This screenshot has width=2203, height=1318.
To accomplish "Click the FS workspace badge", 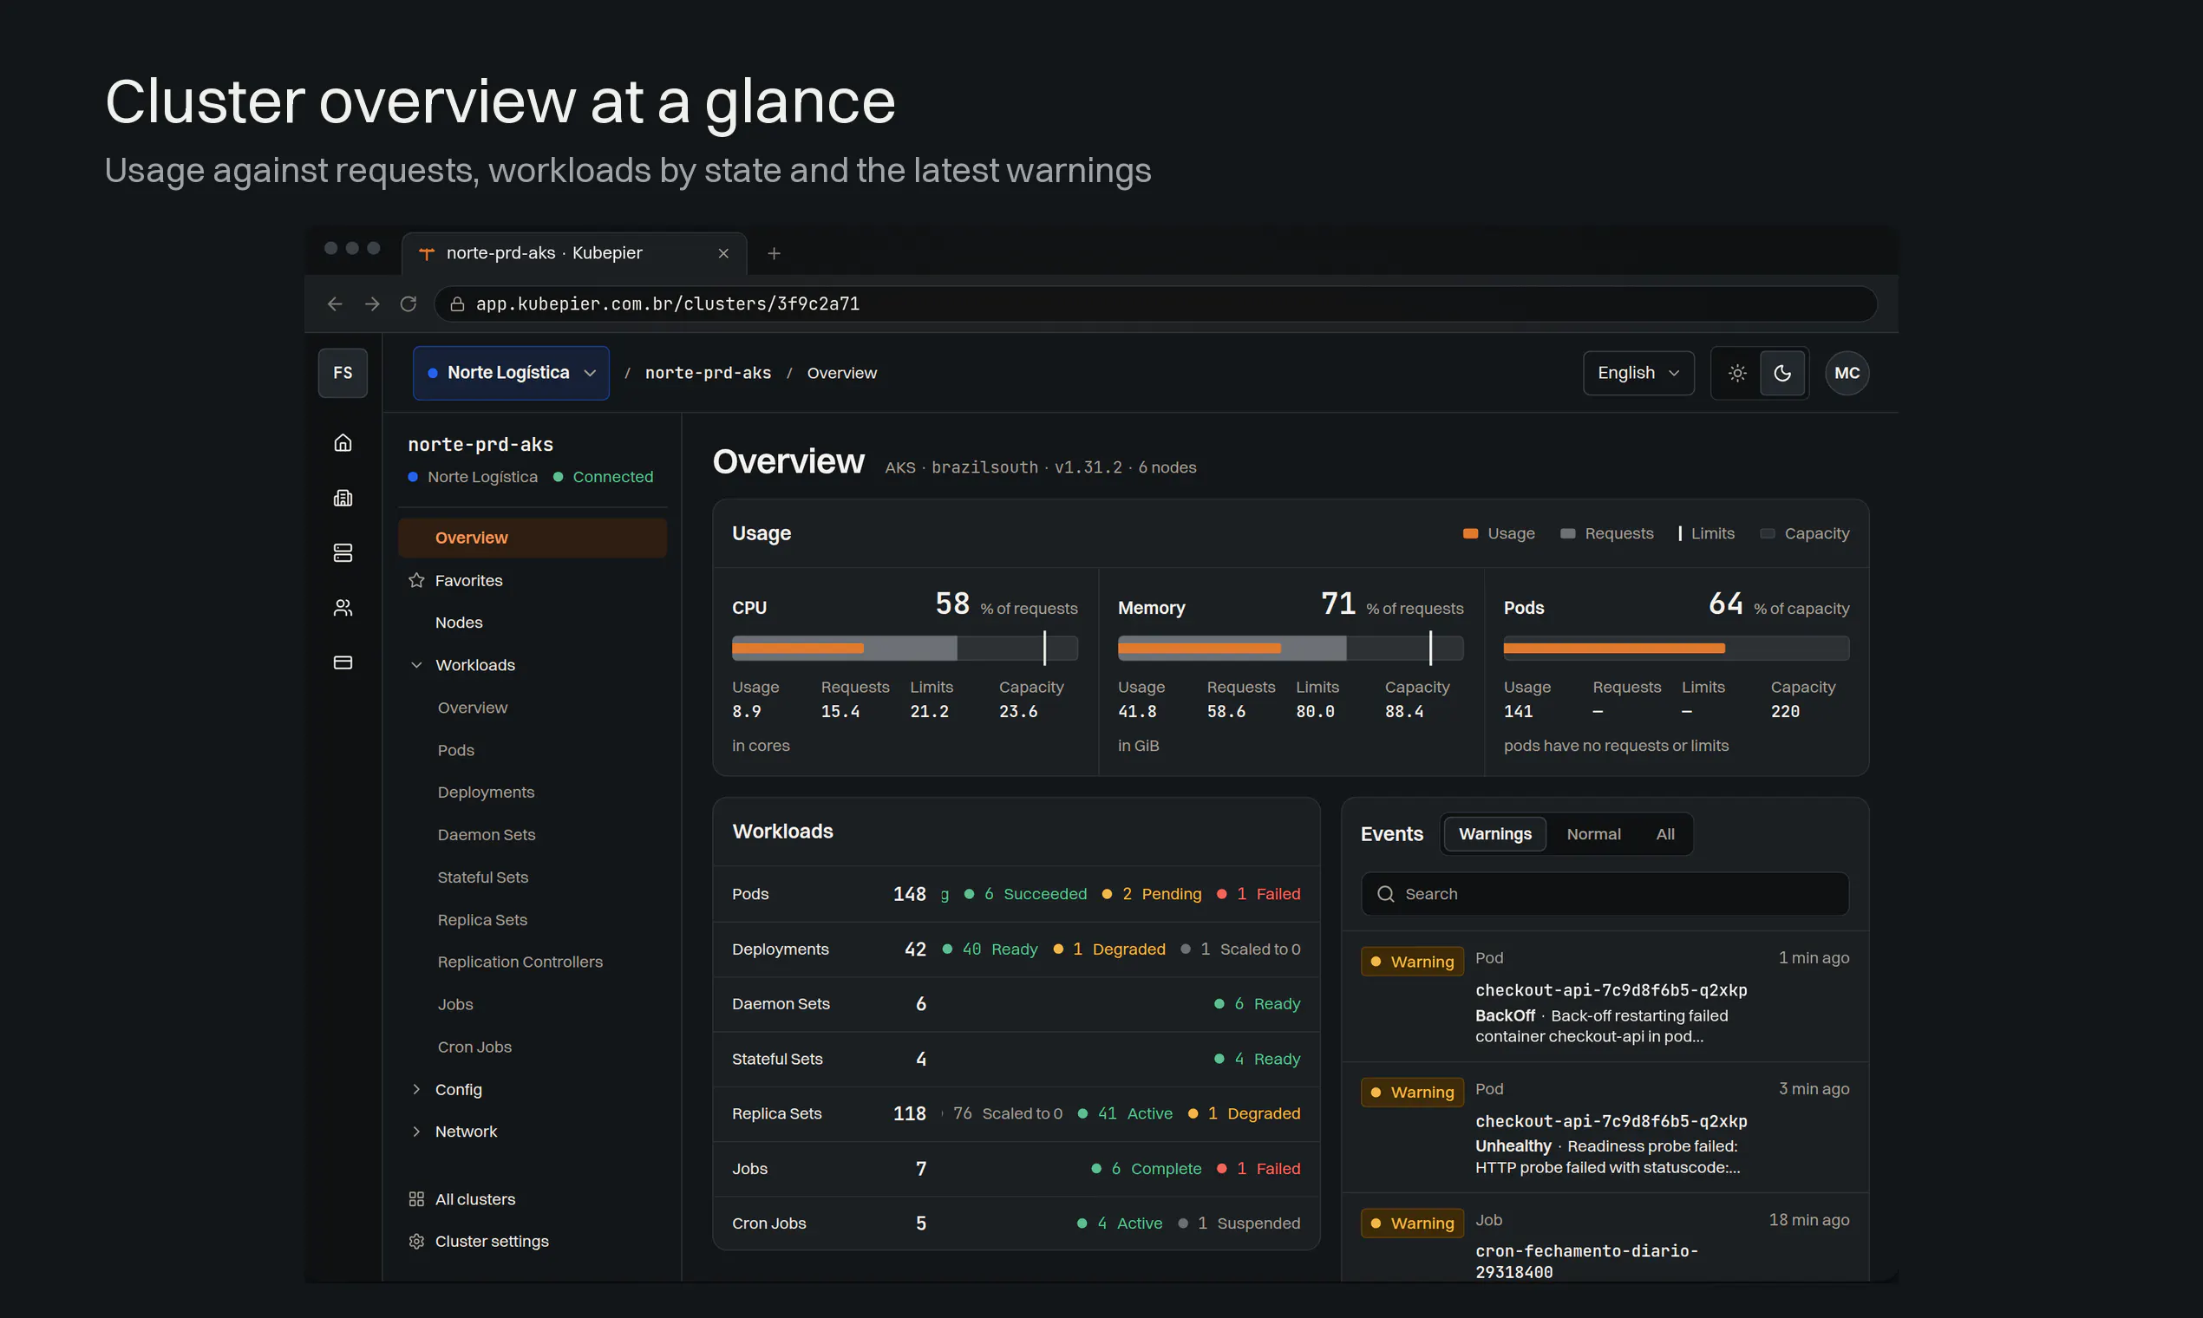I will pyautogui.click(x=343, y=373).
